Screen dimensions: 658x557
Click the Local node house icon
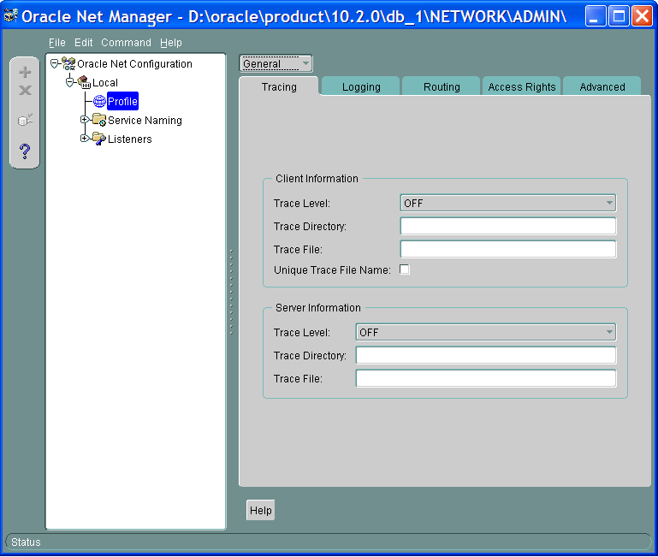(84, 82)
